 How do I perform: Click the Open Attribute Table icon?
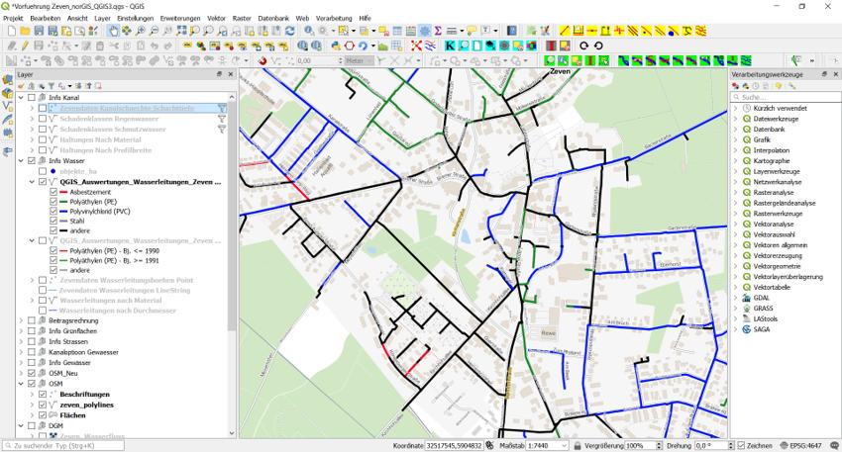click(396, 32)
